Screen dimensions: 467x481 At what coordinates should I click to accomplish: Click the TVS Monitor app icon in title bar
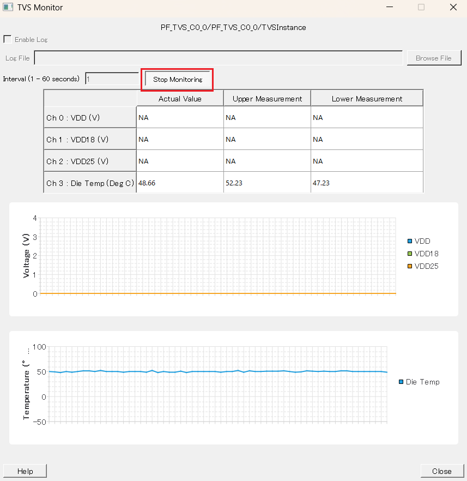click(8, 8)
